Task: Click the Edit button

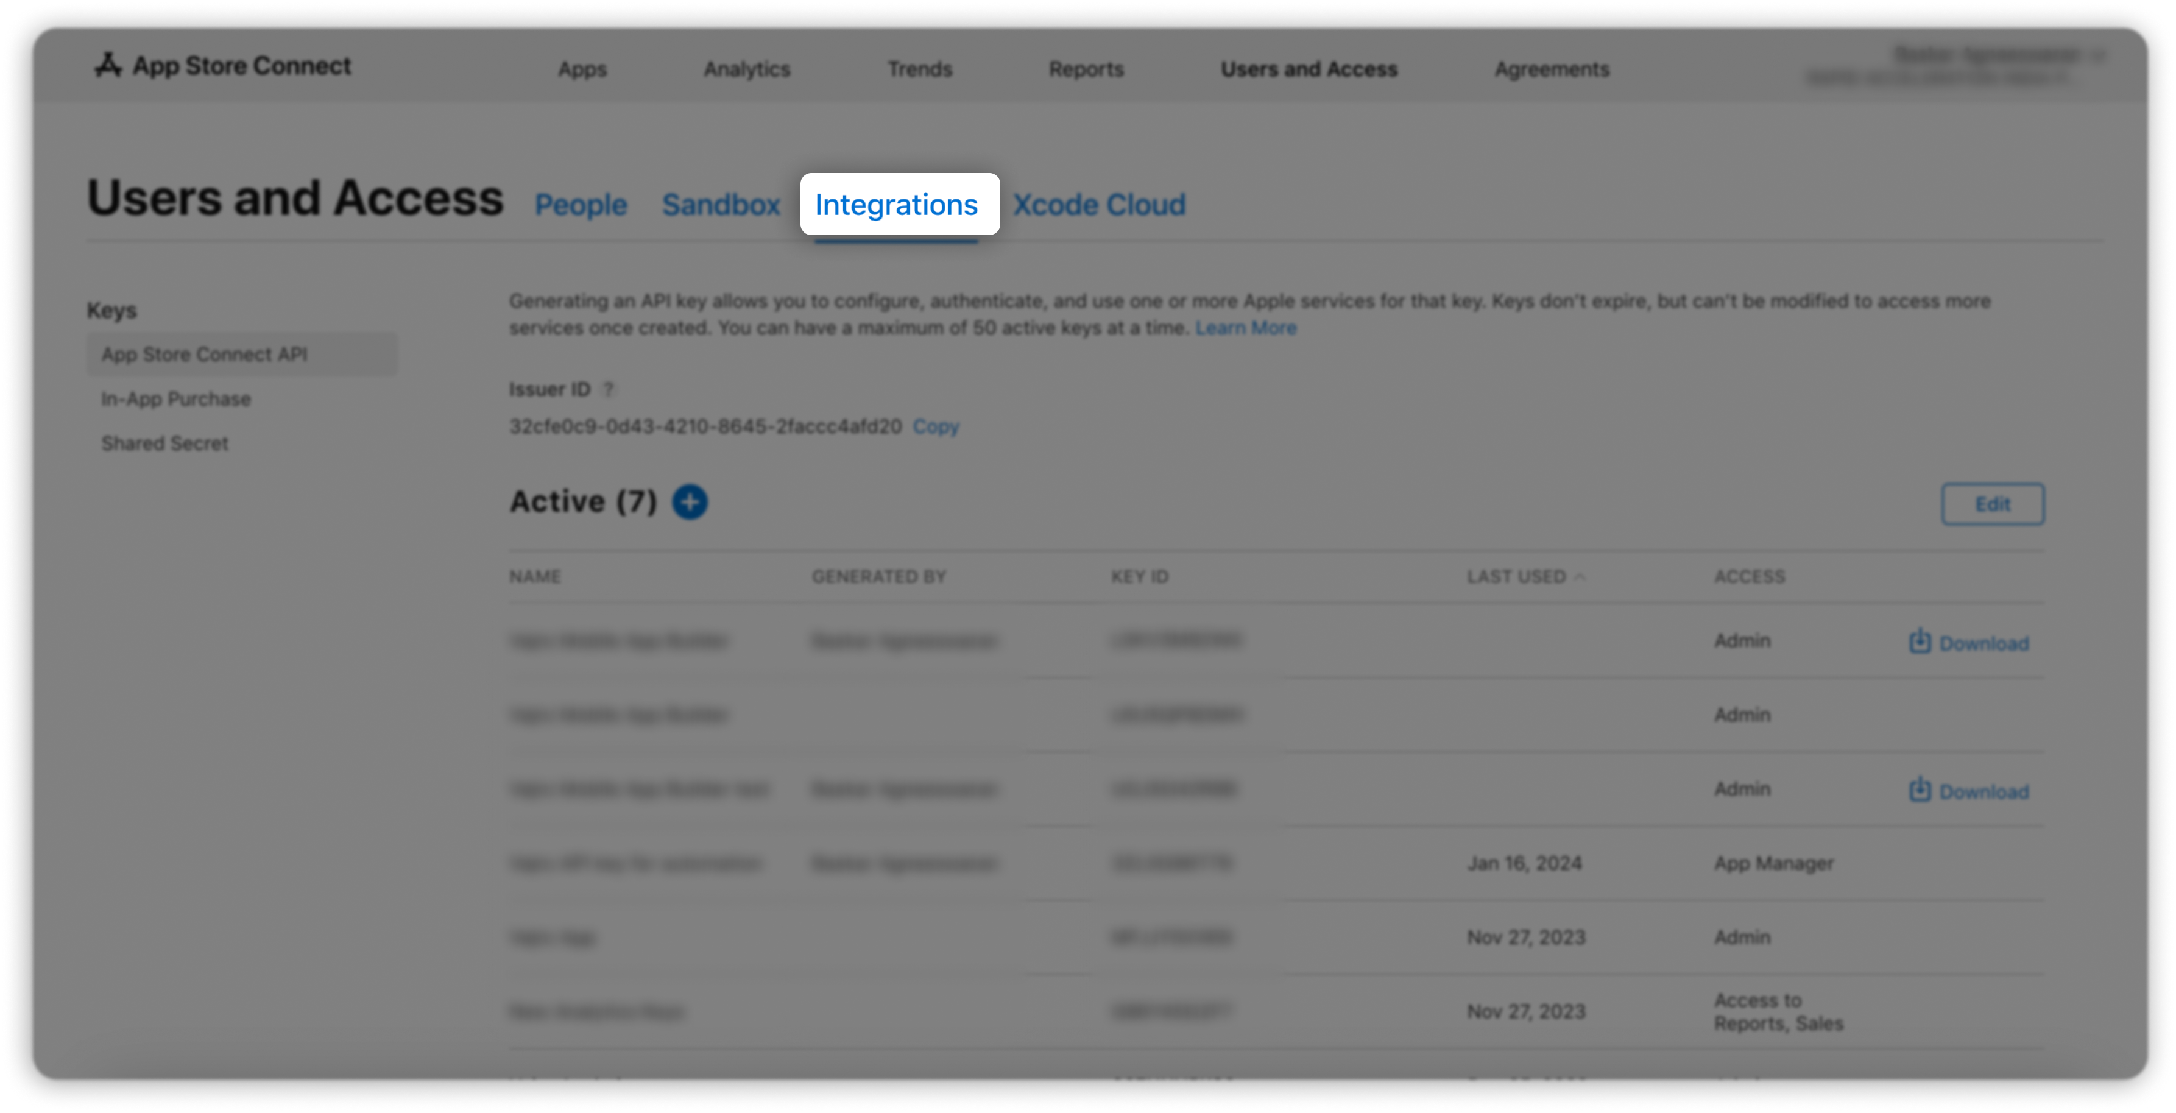Action: [x=1992, y=504]
